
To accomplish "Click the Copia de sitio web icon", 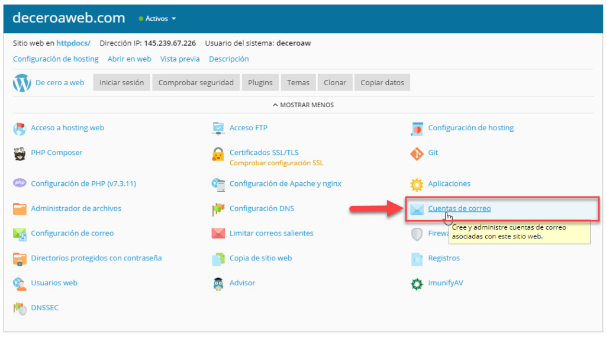I will click(218, 259).
